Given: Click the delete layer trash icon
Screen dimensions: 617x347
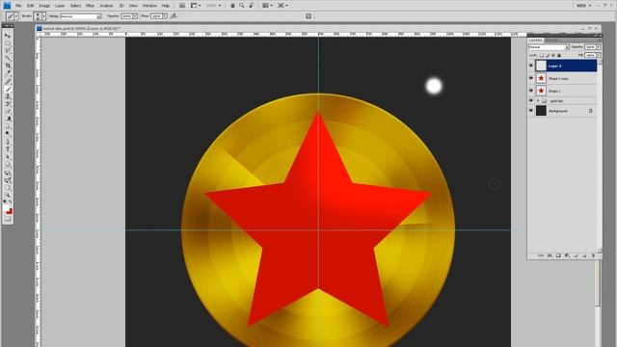Looking at the screenshot, I should pyautogui.click(x=594, y=255).
